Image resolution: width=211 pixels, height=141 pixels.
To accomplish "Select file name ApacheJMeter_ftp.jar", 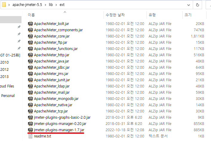I will pos(51,43).
